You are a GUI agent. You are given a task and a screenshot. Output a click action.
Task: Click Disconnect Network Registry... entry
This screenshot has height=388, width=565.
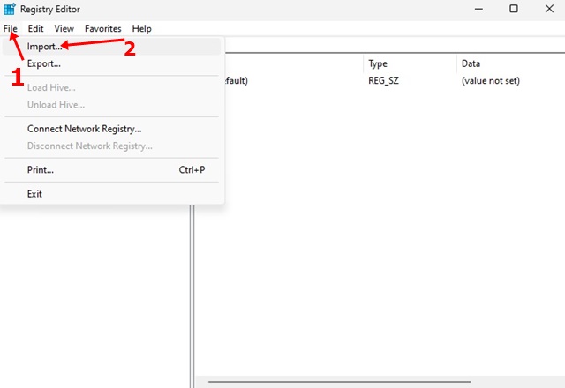pos(89,145)
